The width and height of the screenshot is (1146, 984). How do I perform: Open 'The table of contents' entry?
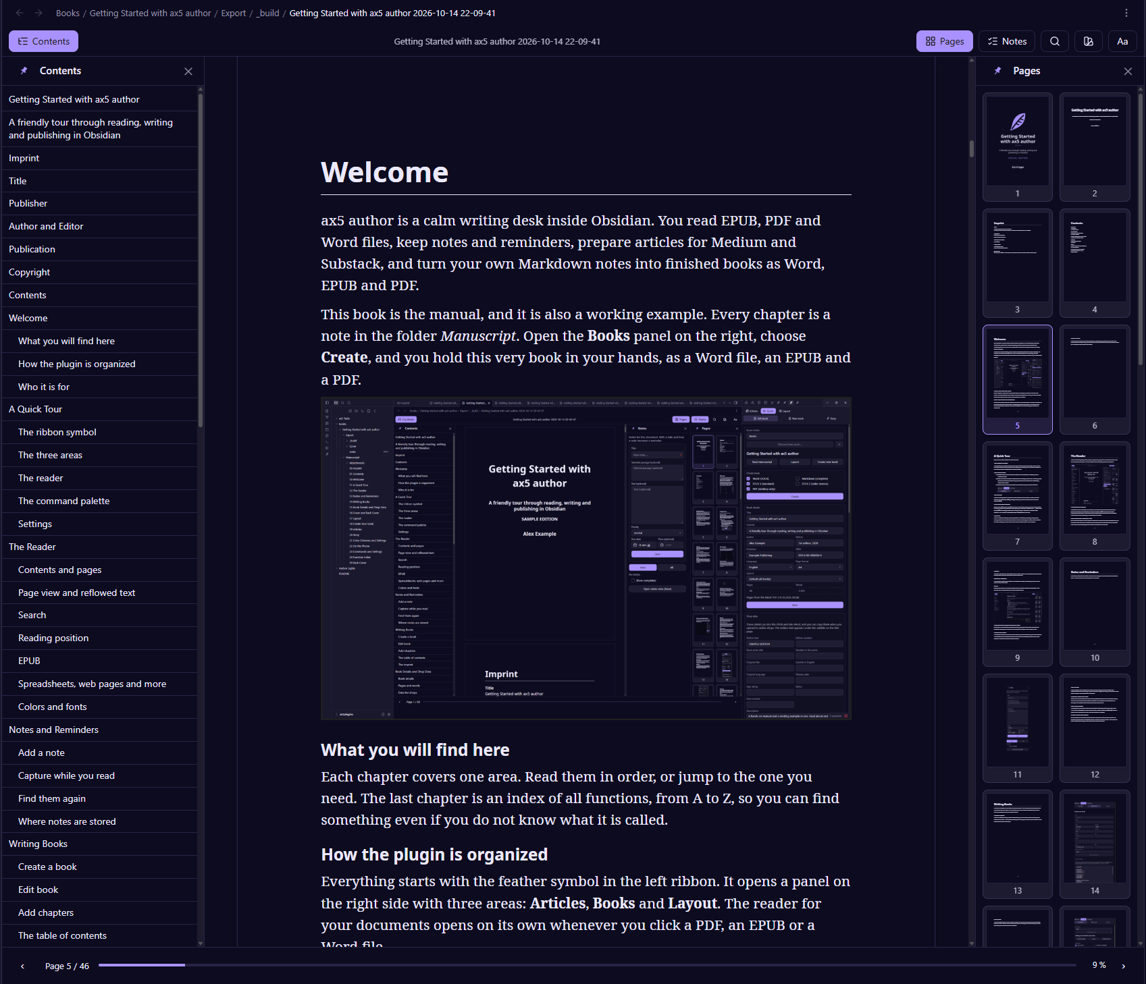[100, 935]
